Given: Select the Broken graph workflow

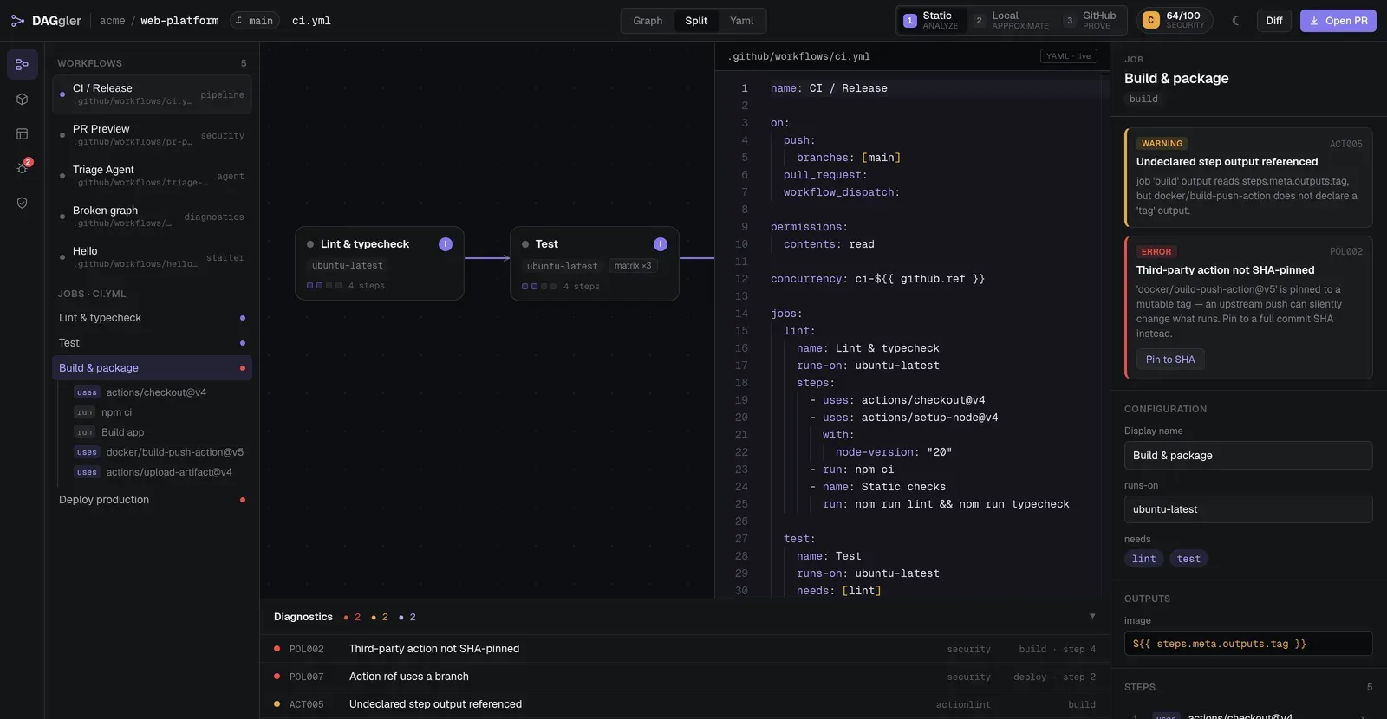Looking at the screenshot, I should point(152,217).
